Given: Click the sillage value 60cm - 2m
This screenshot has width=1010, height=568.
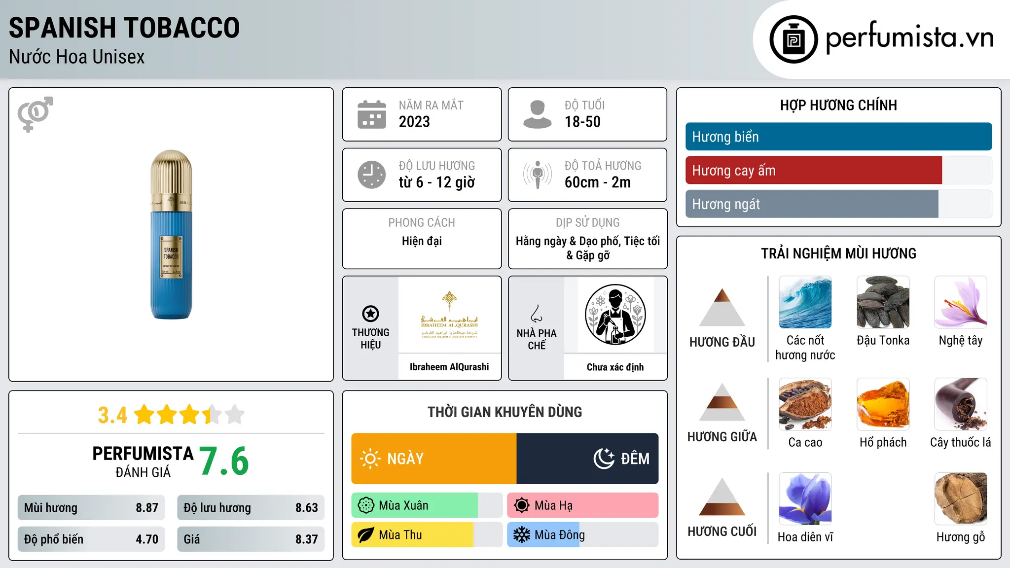Looking at the screenshot, I should click(x=598, y=182).
